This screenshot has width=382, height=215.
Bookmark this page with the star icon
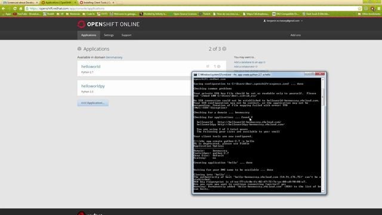(x=359, y=8)
